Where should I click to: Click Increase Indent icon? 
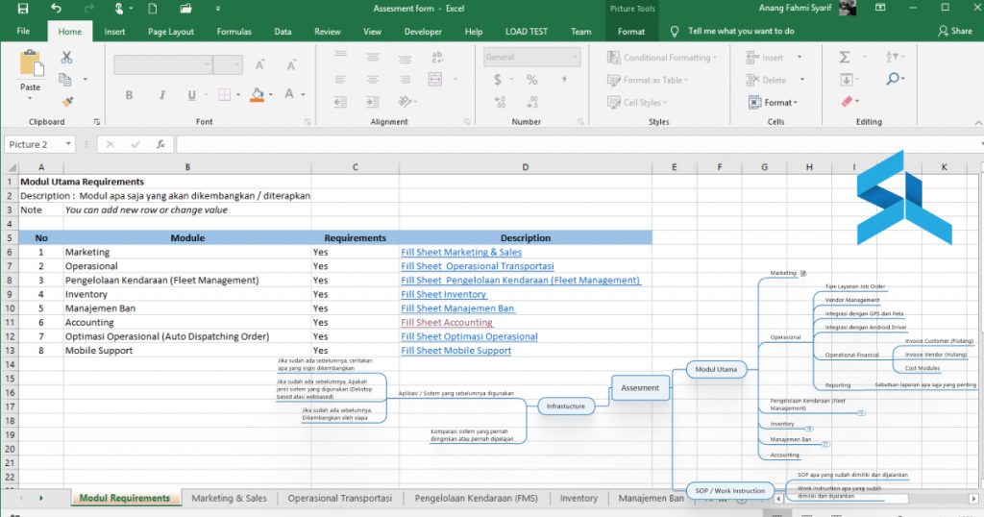[373, 102]
